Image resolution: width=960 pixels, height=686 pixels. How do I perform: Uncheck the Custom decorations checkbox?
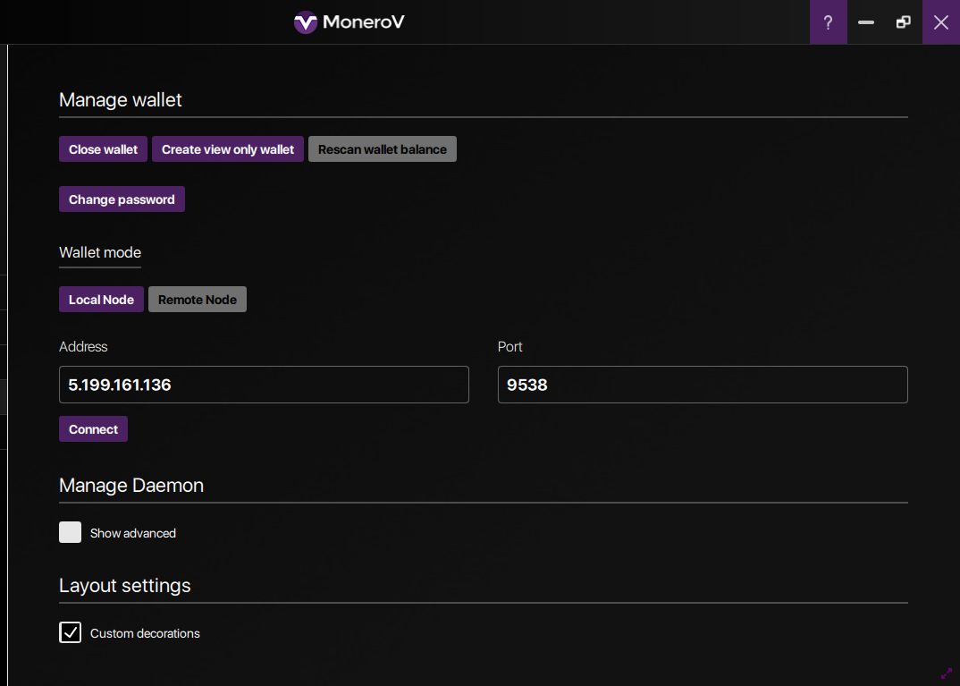pyautogui.click(x=70, y=632)
